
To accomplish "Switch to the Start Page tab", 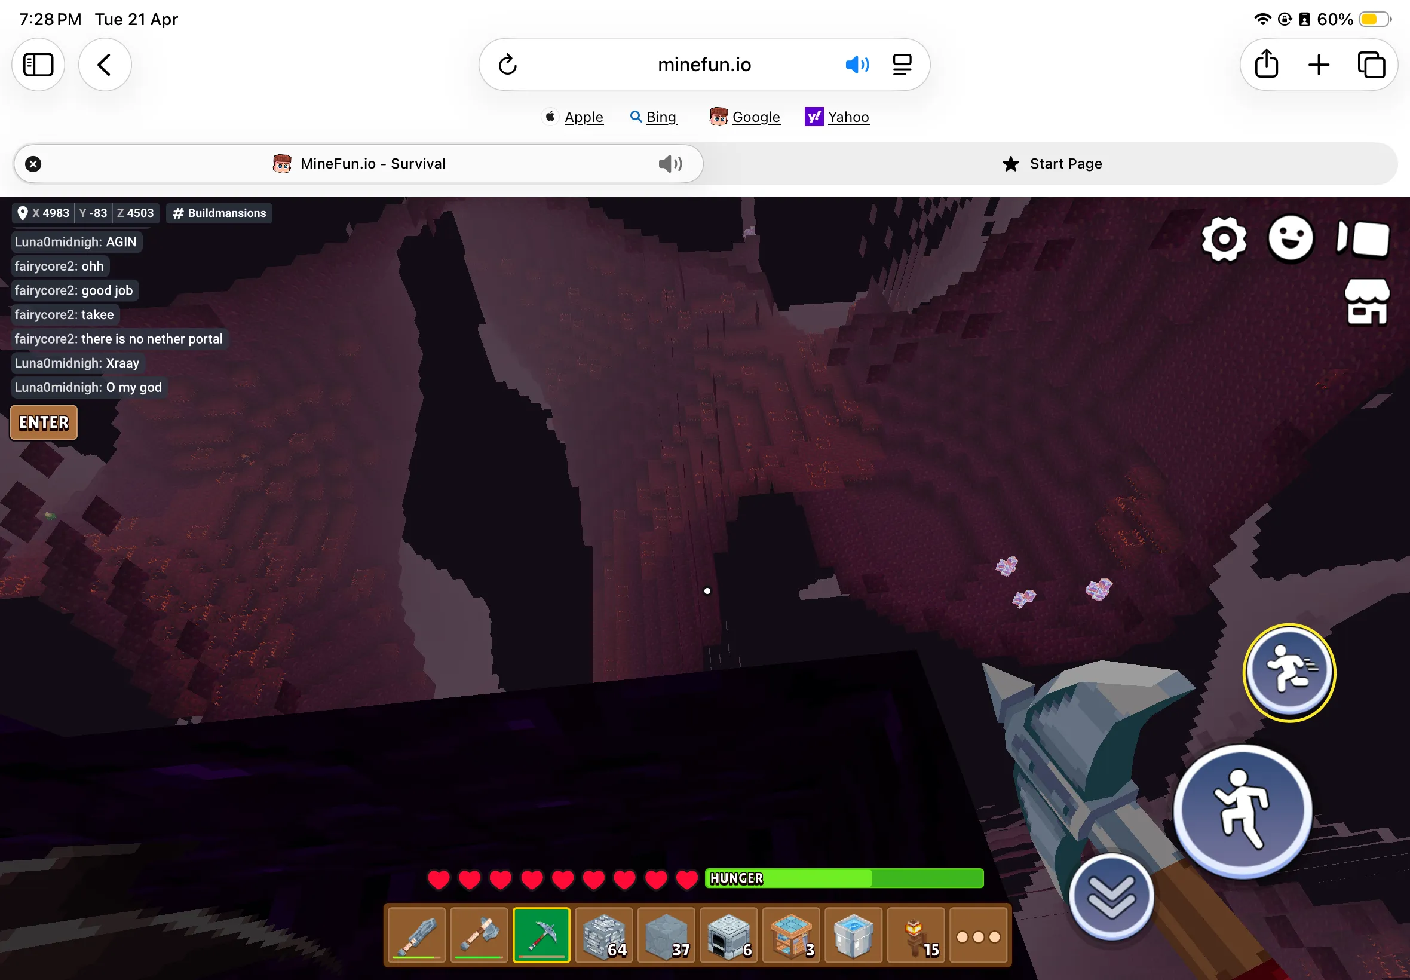I will 1051,164.
